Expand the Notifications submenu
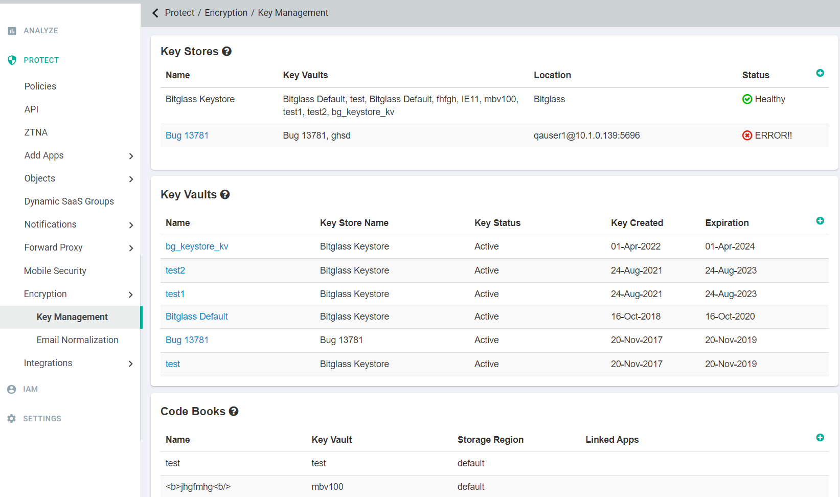 pos(131,225)
